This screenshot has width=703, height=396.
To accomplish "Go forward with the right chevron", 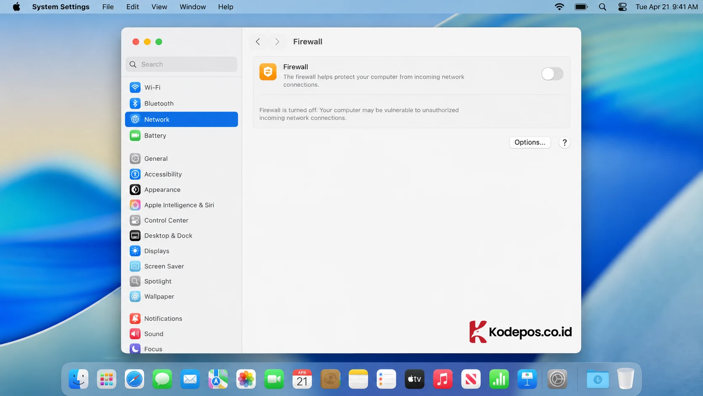I will click(277, 42).
